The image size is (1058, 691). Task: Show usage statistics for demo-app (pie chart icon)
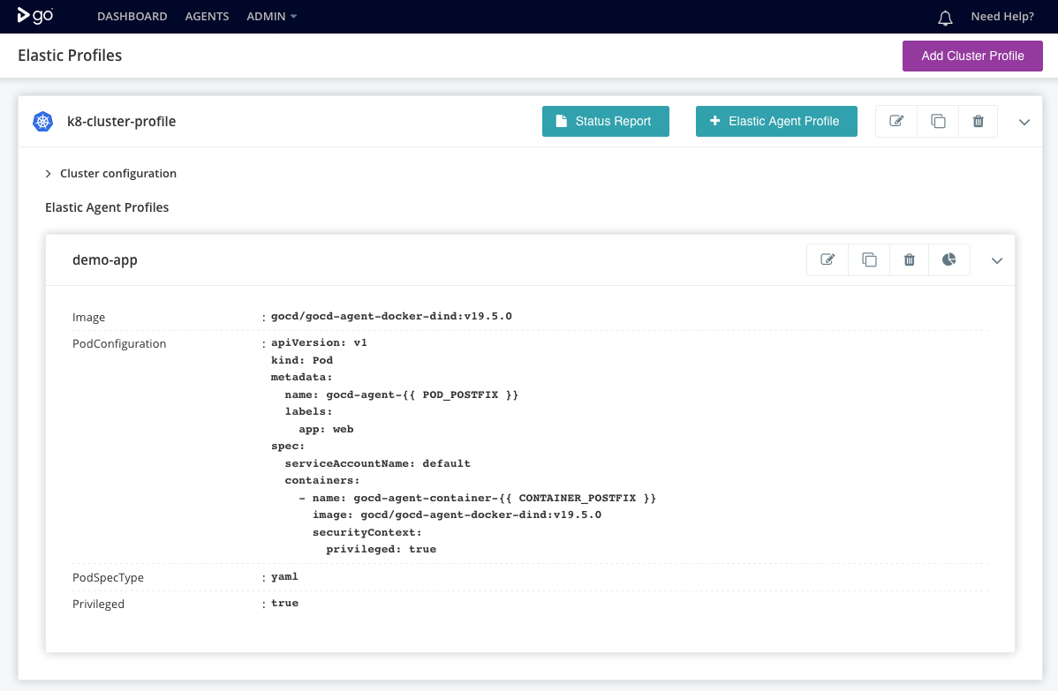tap(949, 259)
